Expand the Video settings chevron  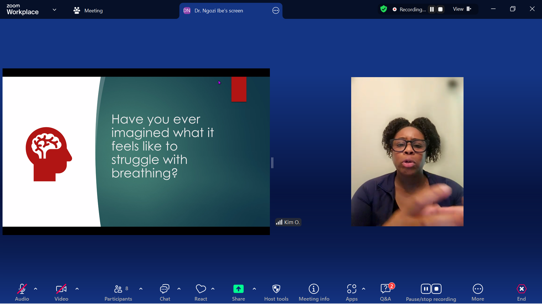pyautogui.click(x=77, y=289)
